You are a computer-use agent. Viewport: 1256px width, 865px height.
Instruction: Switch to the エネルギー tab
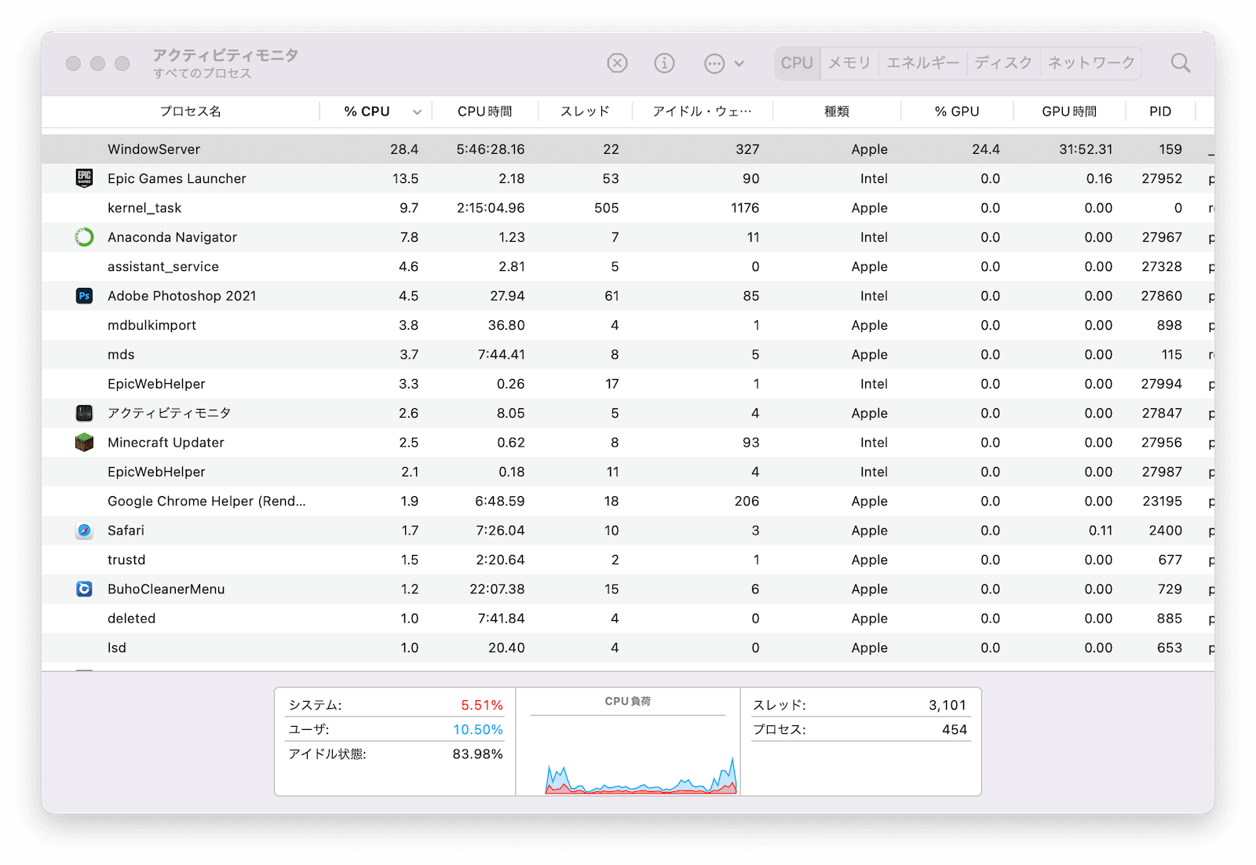click(x=922, y=63)
